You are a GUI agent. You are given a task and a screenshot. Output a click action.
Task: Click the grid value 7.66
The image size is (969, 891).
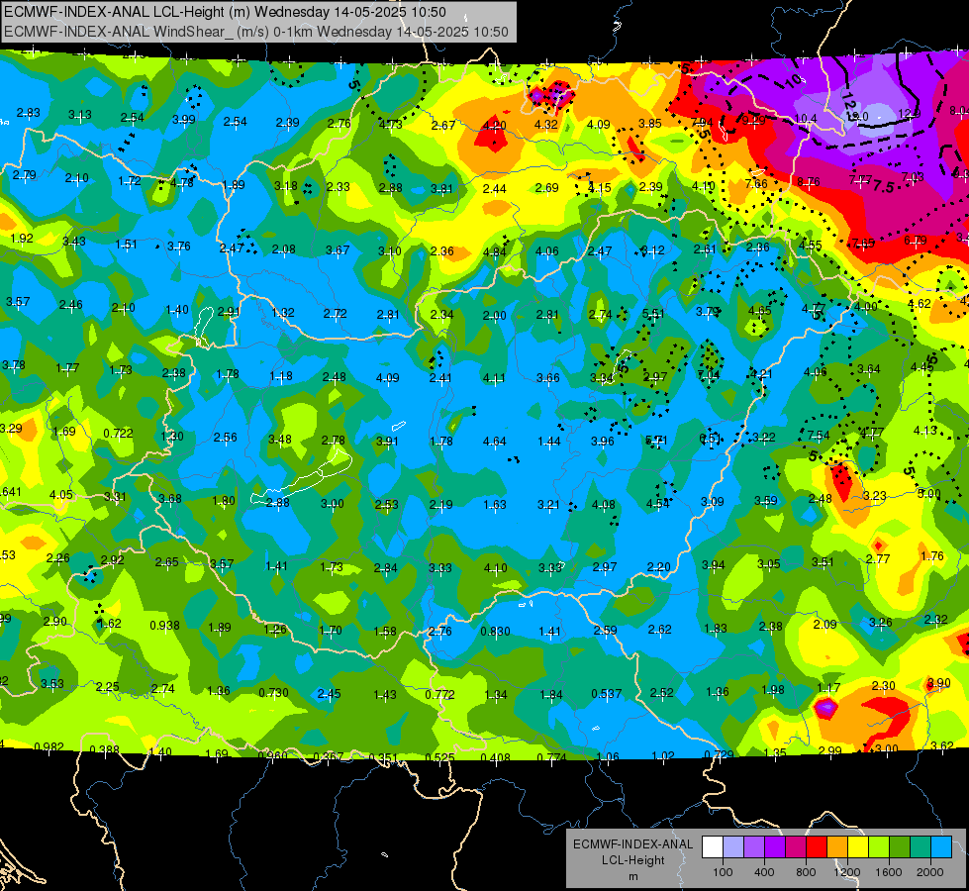point(756,183)
